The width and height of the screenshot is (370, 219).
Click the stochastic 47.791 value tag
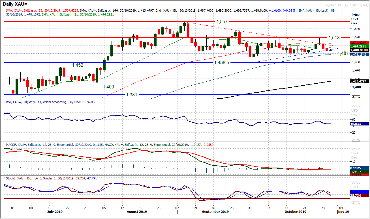click(x=360, y=192)
